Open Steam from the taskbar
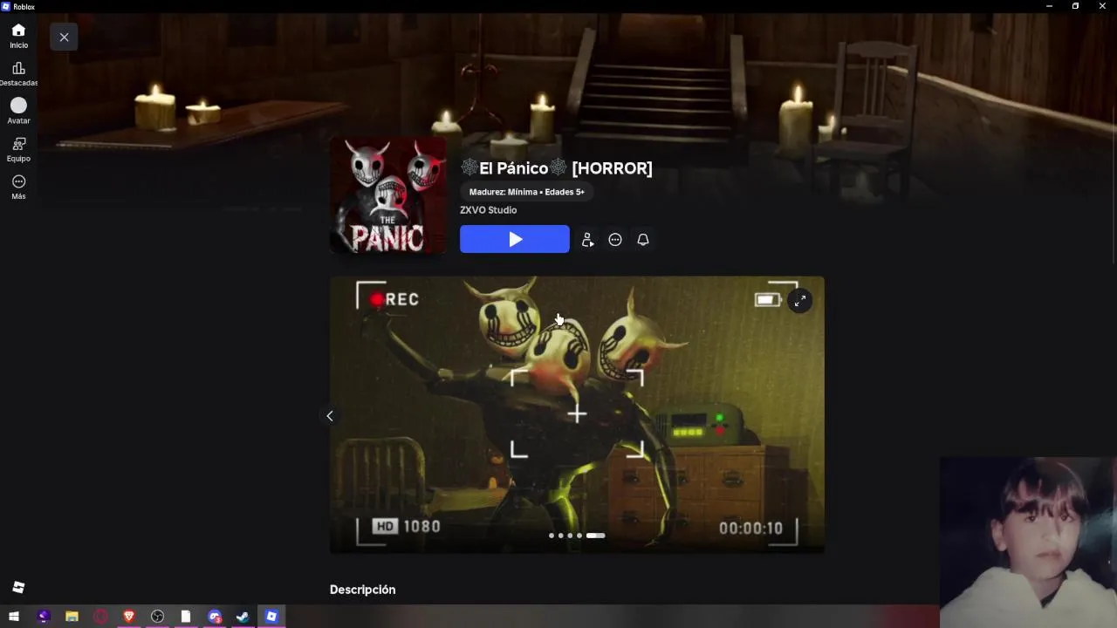 click(243, 617)
